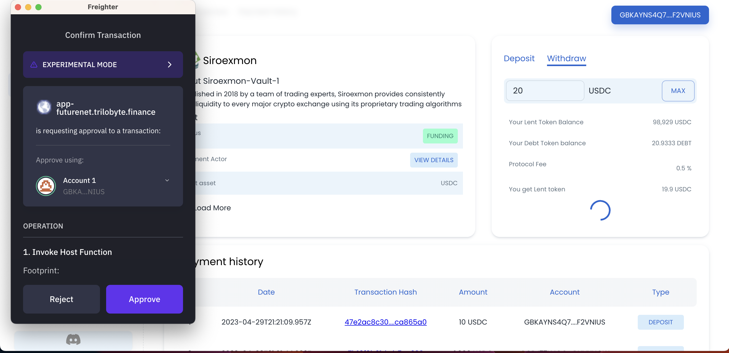Open transaction hash 47e2ac8c30....ca865a0 link
Viewport: 729px width, 353px height.
pos(385,322)
